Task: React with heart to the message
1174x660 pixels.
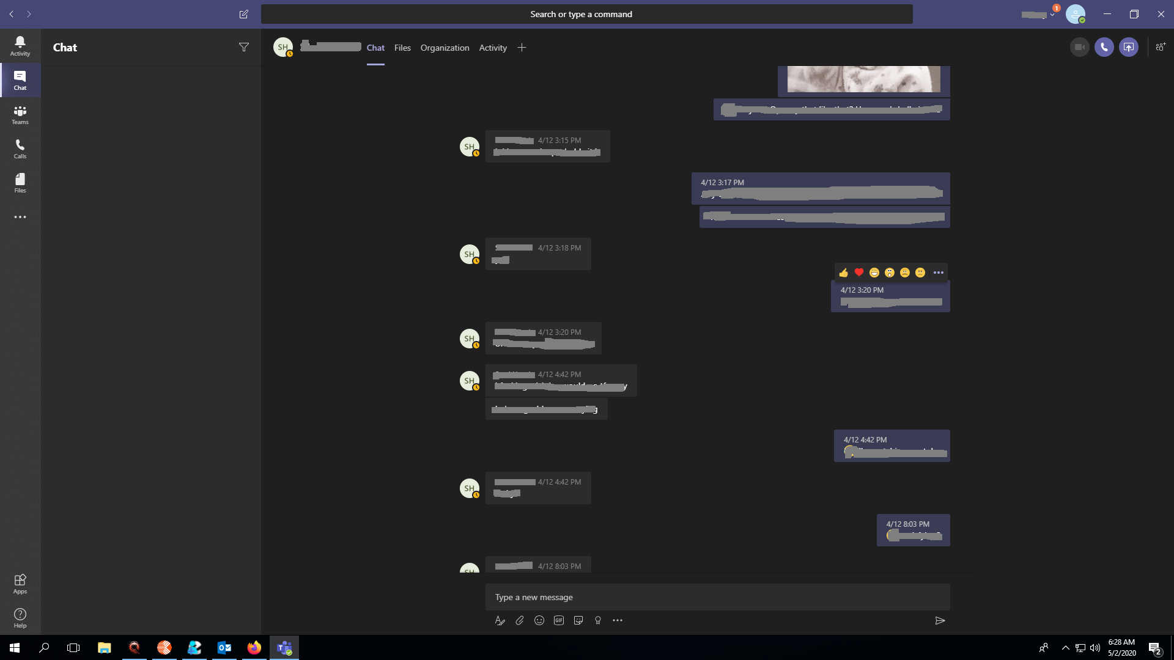Action: click(859, 273)
